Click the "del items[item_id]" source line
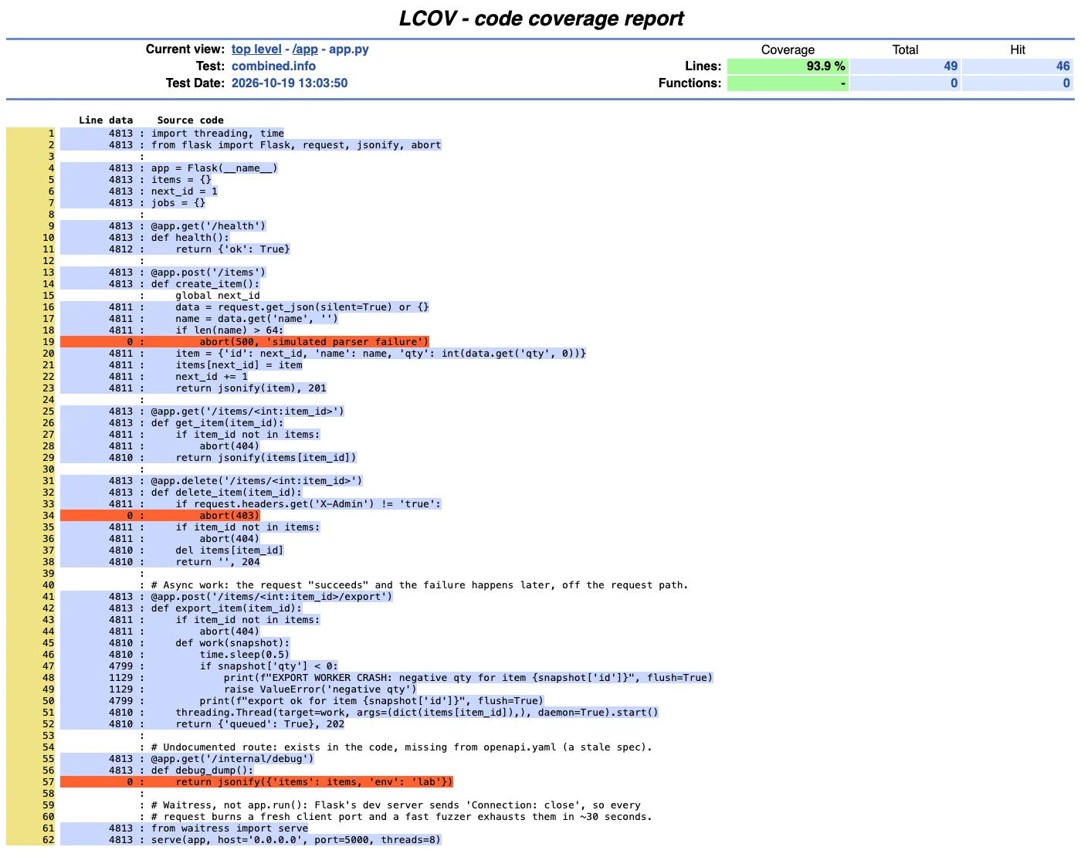This screenshot has height=857, width=1081. [229, 550]
